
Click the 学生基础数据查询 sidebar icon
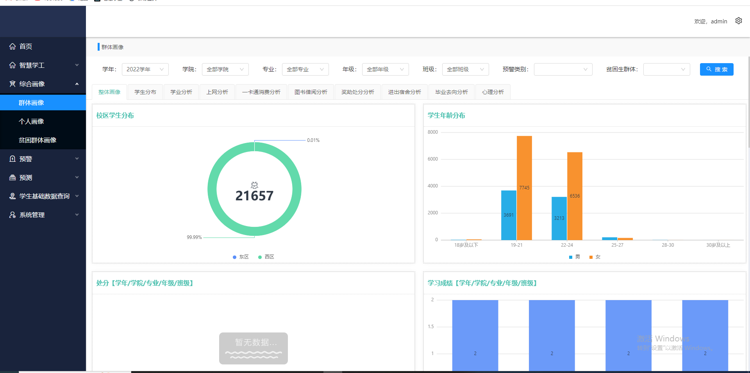point(12,196)
